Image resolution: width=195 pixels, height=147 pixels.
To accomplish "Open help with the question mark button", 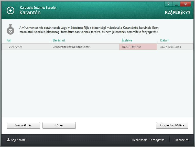I will [x=168, y=4].
